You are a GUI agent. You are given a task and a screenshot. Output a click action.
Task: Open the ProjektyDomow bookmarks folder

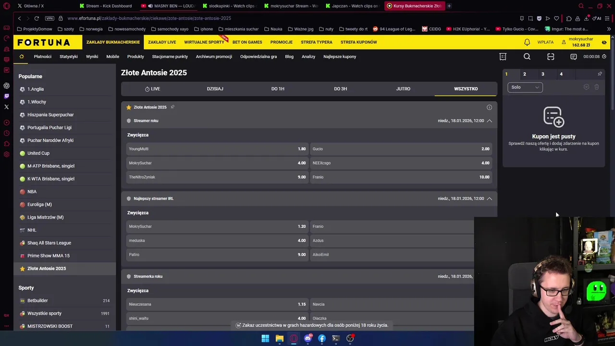click(35, 29)
